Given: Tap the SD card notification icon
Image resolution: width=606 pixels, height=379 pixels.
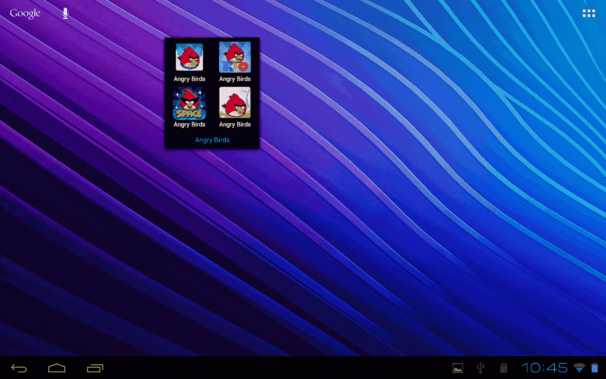Looking at the screenshot, I should pyautogui.click(x=504, y=368).
